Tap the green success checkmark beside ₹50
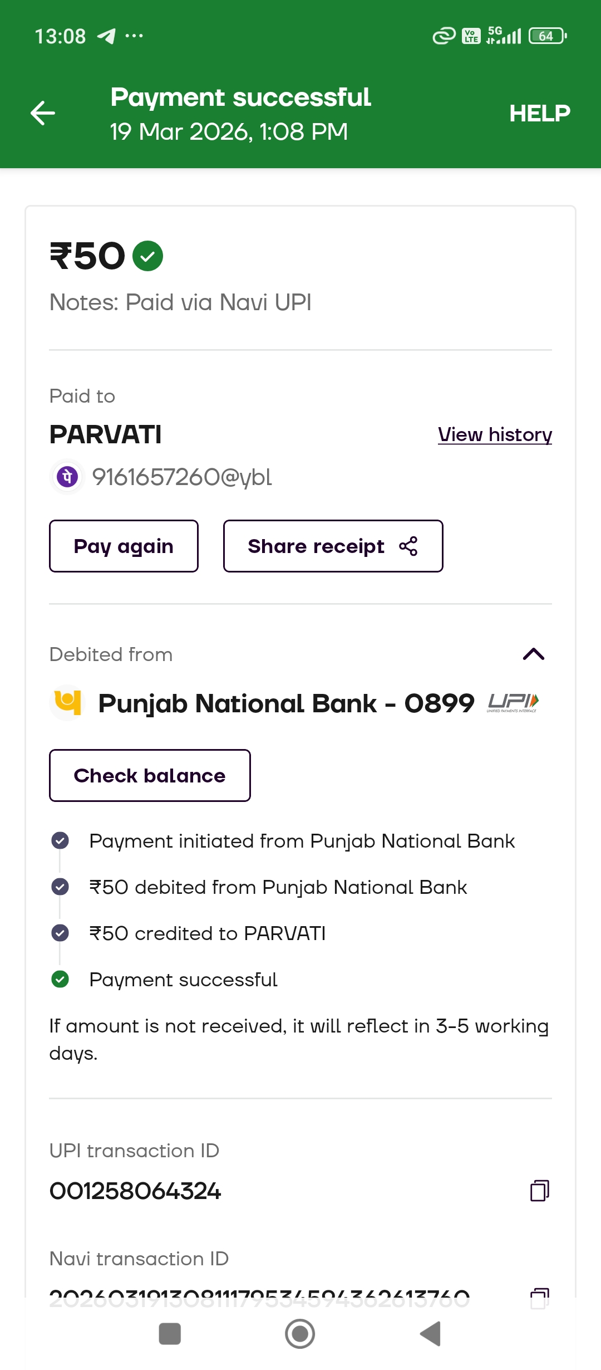 (x=147, y=256)
